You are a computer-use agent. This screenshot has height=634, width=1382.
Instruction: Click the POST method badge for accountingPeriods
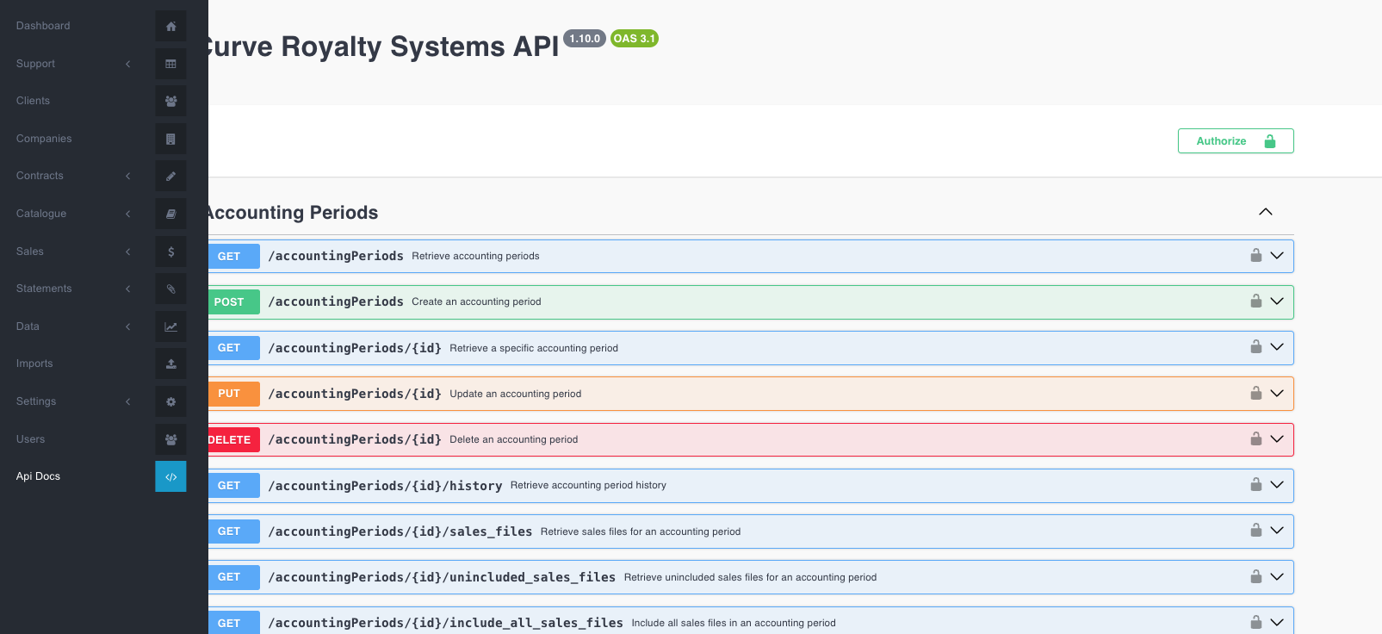pyautogui.click(x=230, y=302)
